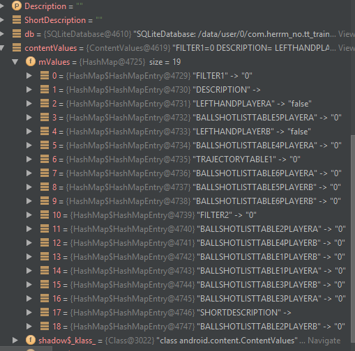355x351 pixels.
Task: Expand entry 0 with FILTER1 key
Action: (x=29, y=76)
